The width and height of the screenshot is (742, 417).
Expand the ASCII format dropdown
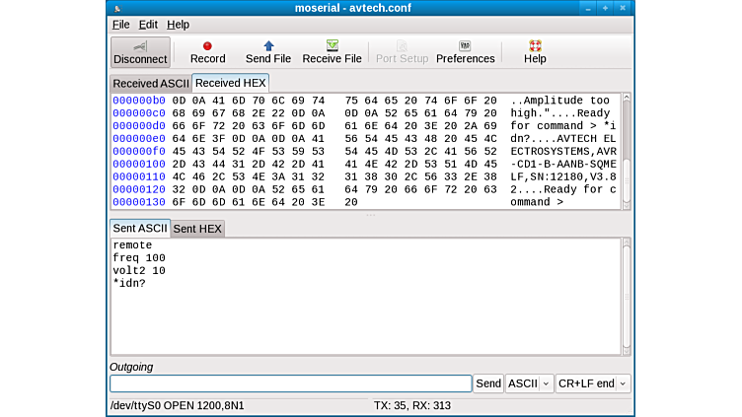click(529, 383)
